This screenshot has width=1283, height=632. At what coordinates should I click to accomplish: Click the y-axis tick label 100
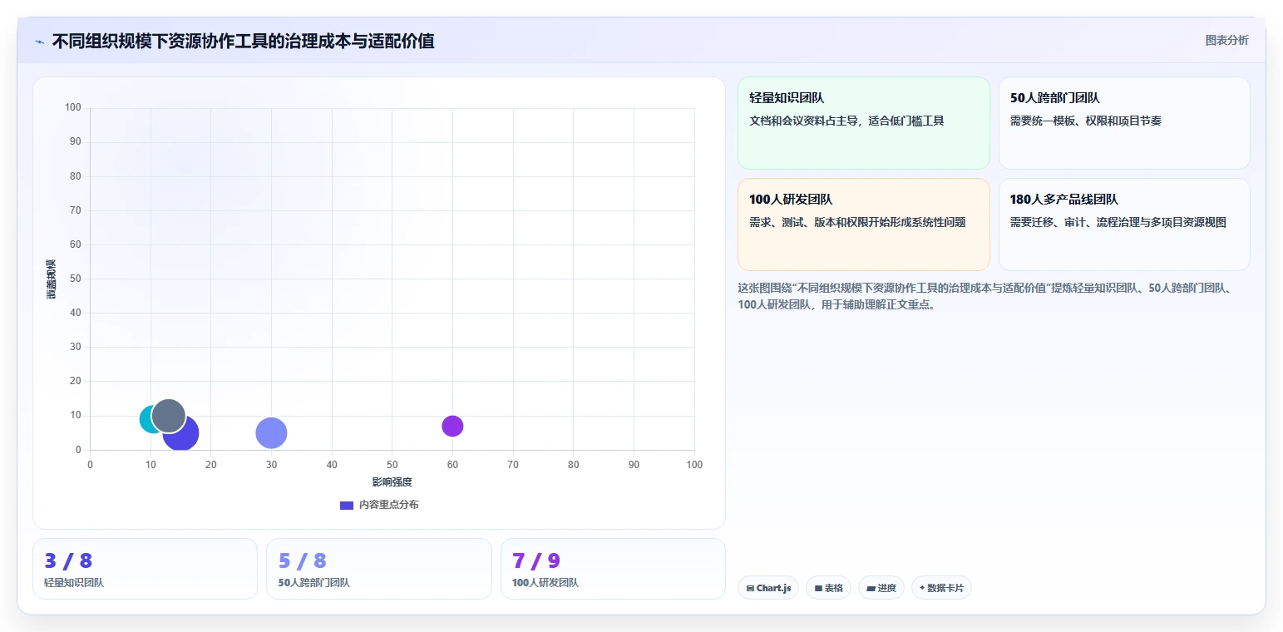click(x=73, y=107)
